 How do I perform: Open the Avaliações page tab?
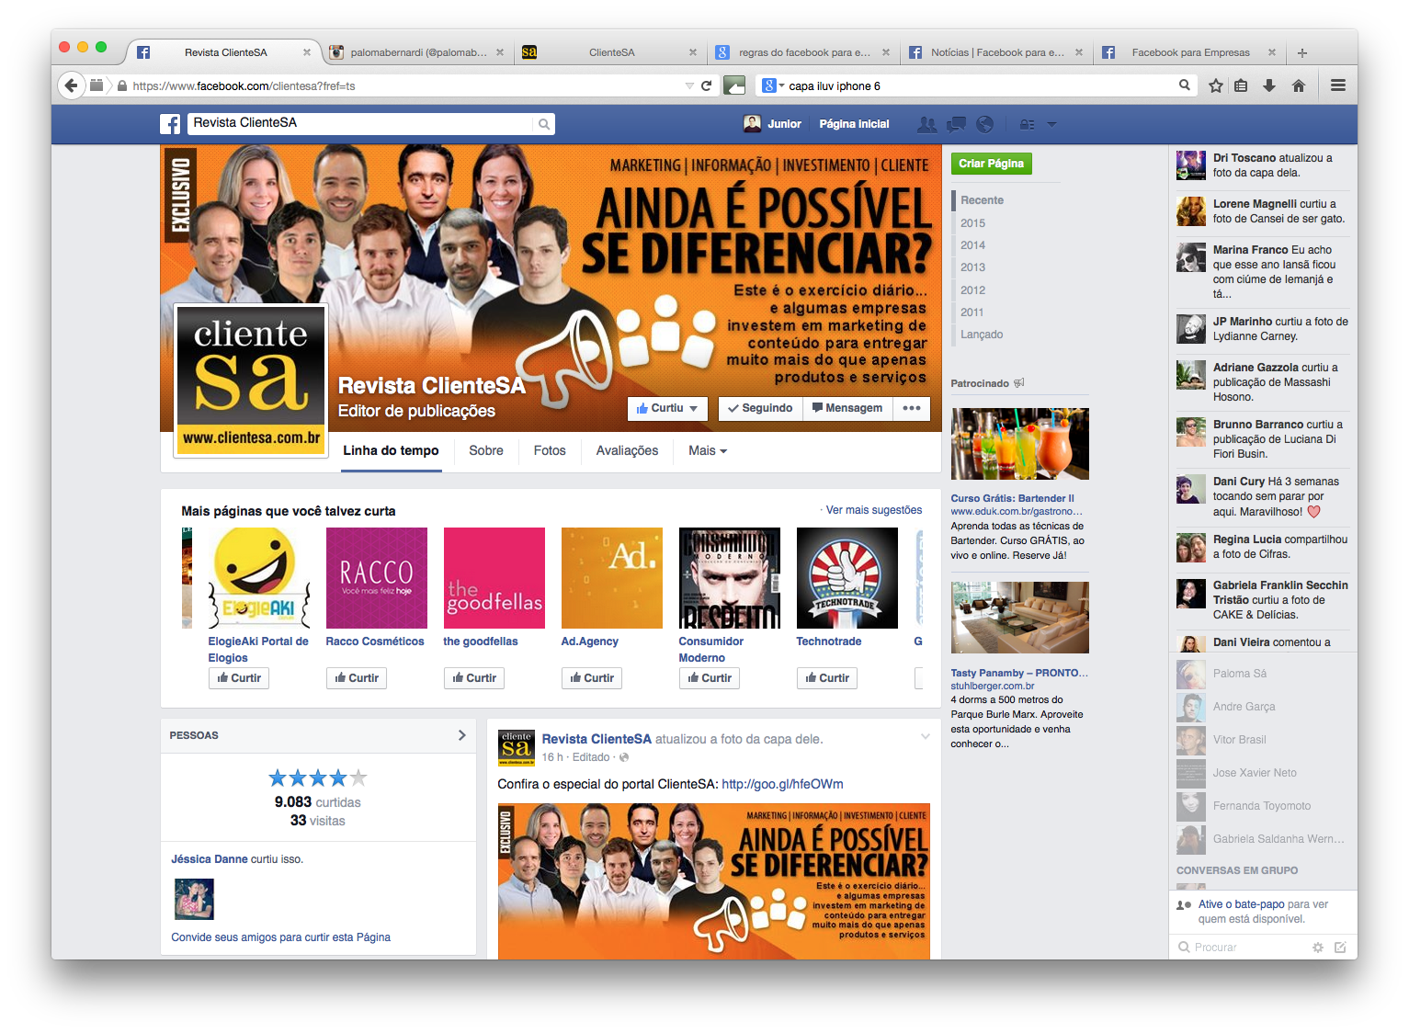pyautogui.click(x=627, y=451)
